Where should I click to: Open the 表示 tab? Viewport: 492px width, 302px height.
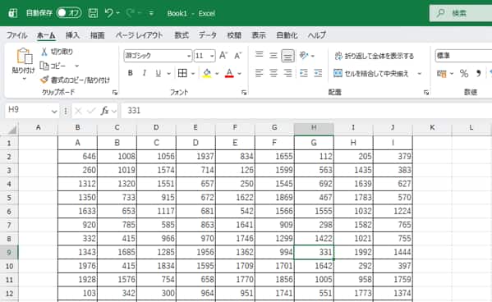[259, 35]
